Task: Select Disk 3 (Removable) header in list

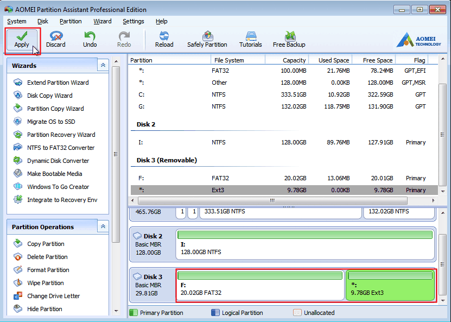Action: click(167, 160)
